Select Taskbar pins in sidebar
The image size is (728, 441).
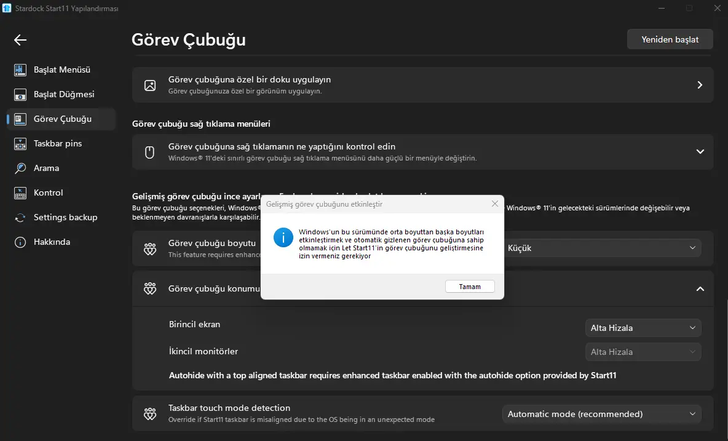61,143
